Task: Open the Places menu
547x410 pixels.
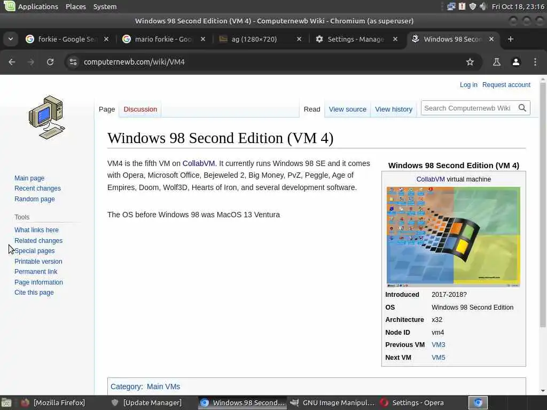Action: click(x=76, y=6)
